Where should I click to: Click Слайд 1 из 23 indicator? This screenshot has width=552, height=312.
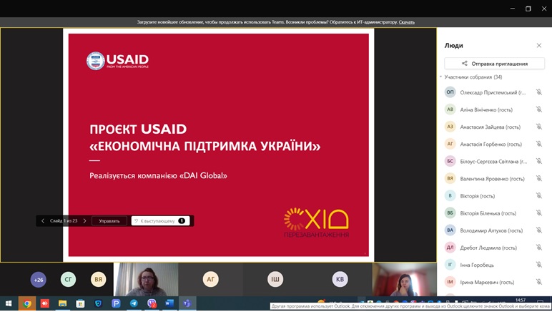64,221
